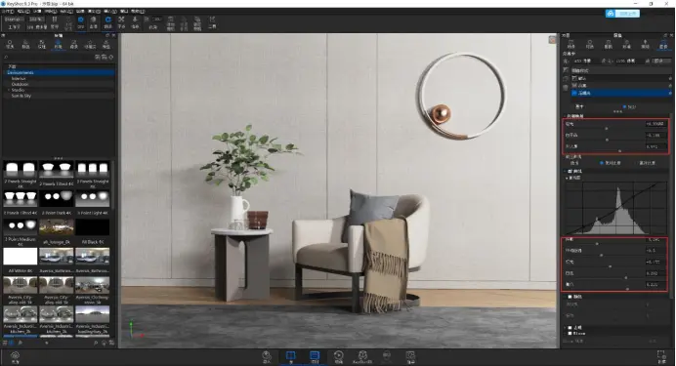Click the library refresh icon beside search

(x=111, y=57)
